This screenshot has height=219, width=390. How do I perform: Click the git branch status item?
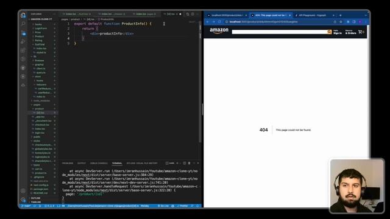[26, 206]
